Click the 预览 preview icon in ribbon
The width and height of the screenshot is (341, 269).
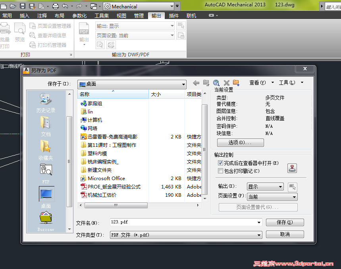[x=20, y=32]
